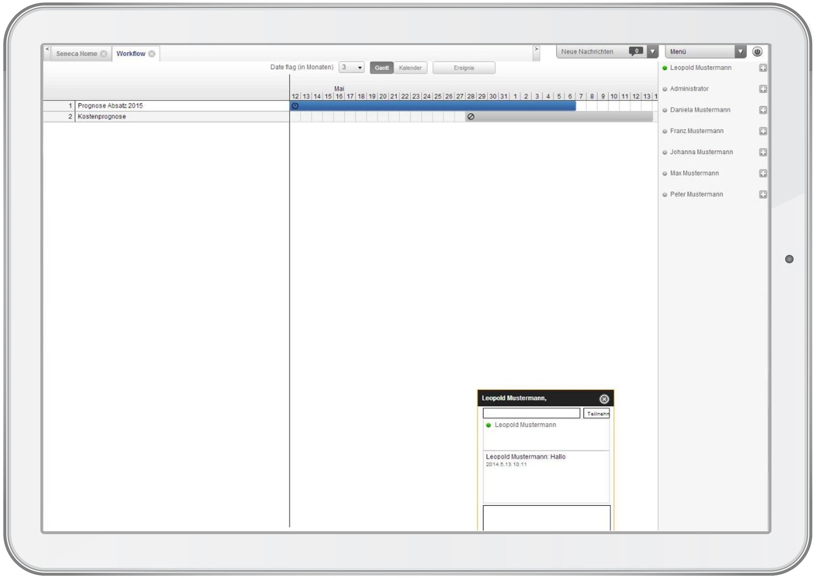This screenshot has height=578, width=820.
Task: Click the power logout icon
Action: [757, 52]
